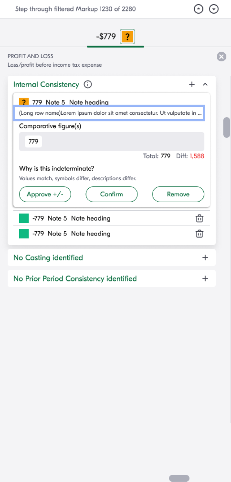Select the long row name text
231x482 pixels.
(109, 113)
